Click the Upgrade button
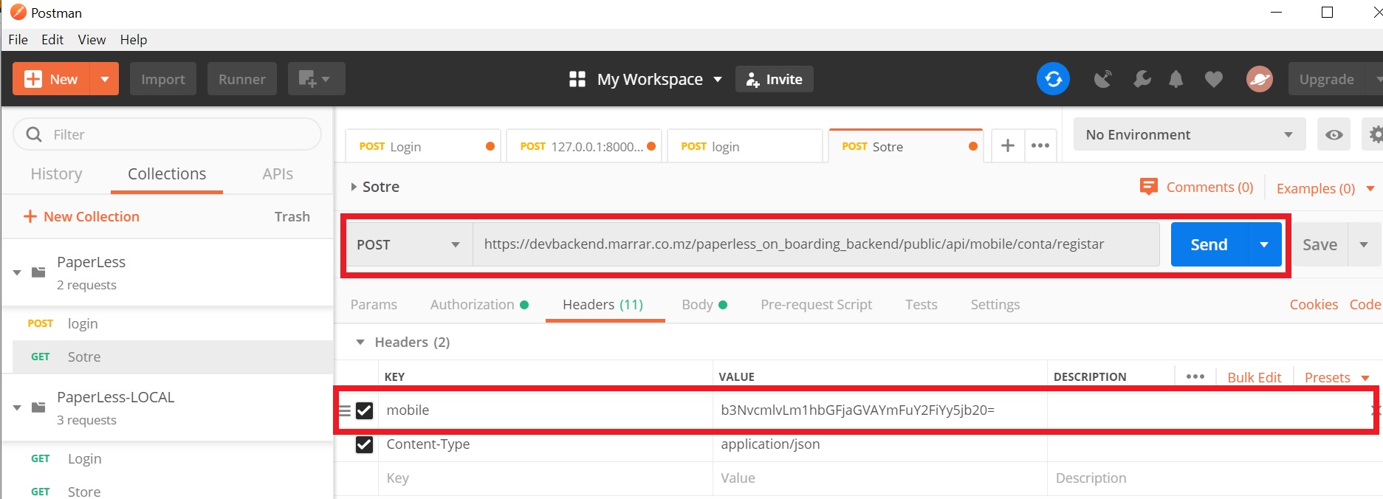Image resolution: width=1383 pixels, height=499 pixels. tap(1326, 79)
